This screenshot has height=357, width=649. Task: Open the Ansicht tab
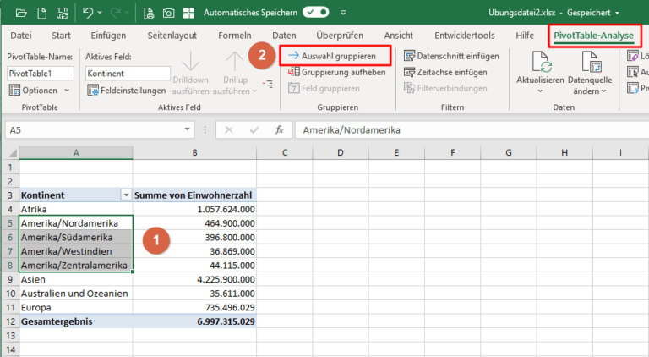[x=399, y=36]
